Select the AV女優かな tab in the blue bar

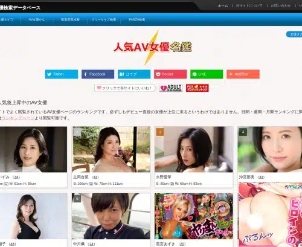[x=37, y=19]
